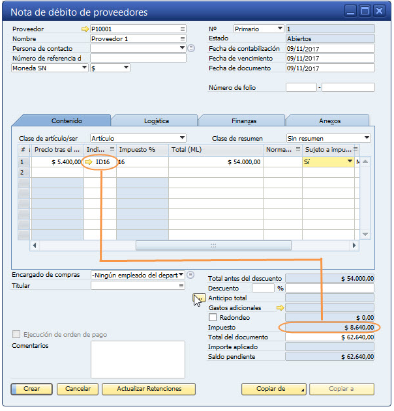Expand the Clase de artículo dropdown

(182, 138)
